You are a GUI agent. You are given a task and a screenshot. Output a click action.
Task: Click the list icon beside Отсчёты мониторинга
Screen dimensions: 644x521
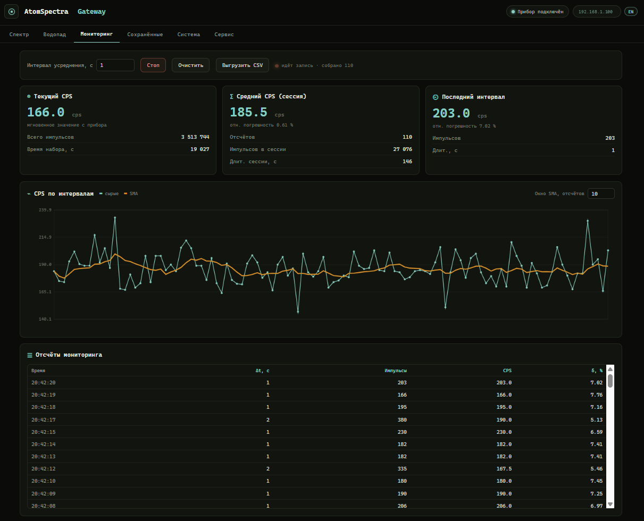(x=30, y=355)
